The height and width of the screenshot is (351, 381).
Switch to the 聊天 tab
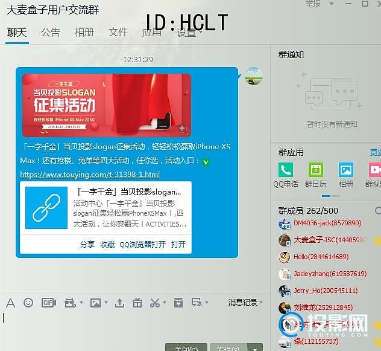(x=17, y=33)
